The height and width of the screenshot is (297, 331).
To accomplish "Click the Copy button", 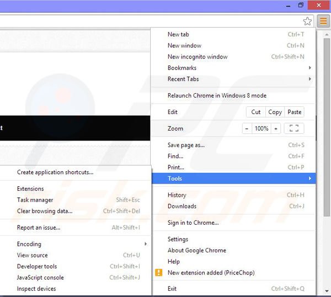I will pos(275,112).
